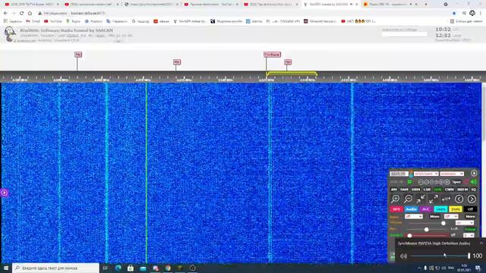Image resolution: width=486 pixels, height=273 pixels.
Task: Reload the browser page
Action: [21, 14]
